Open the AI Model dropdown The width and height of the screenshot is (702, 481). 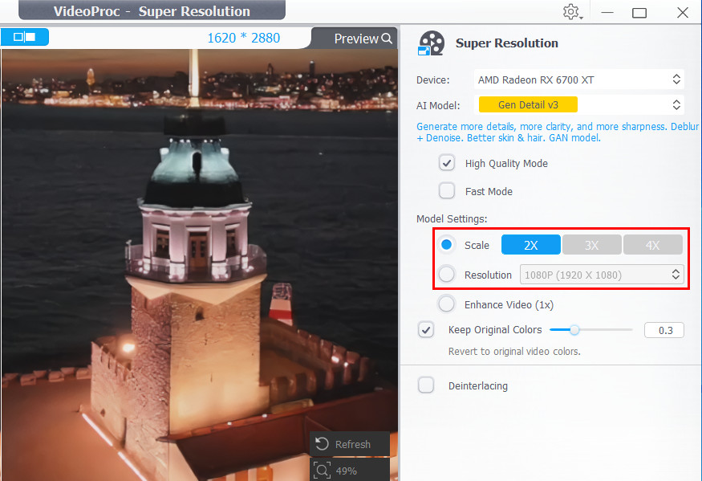click(x=578, y=105)
